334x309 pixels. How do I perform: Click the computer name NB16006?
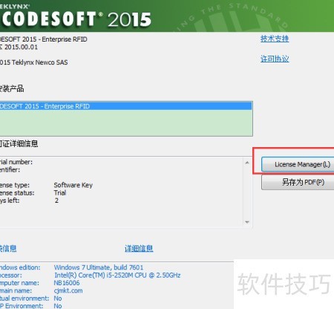tap(67, 283)
